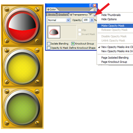Click the red traffic light lens

click(x=22, y=26)
